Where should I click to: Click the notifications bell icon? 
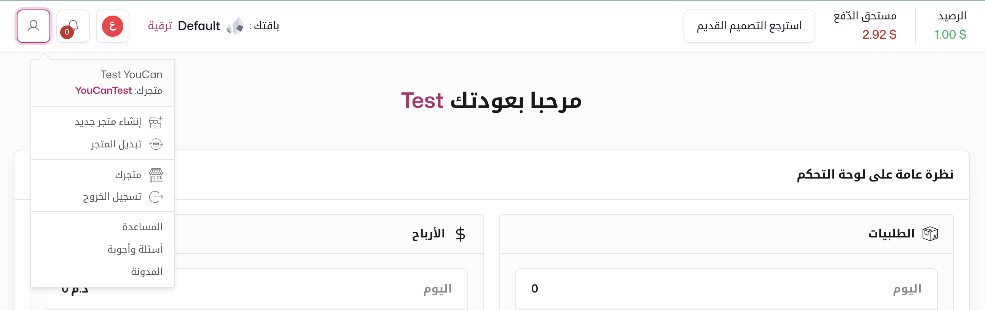pyautogui.click(x=73, y=26)
